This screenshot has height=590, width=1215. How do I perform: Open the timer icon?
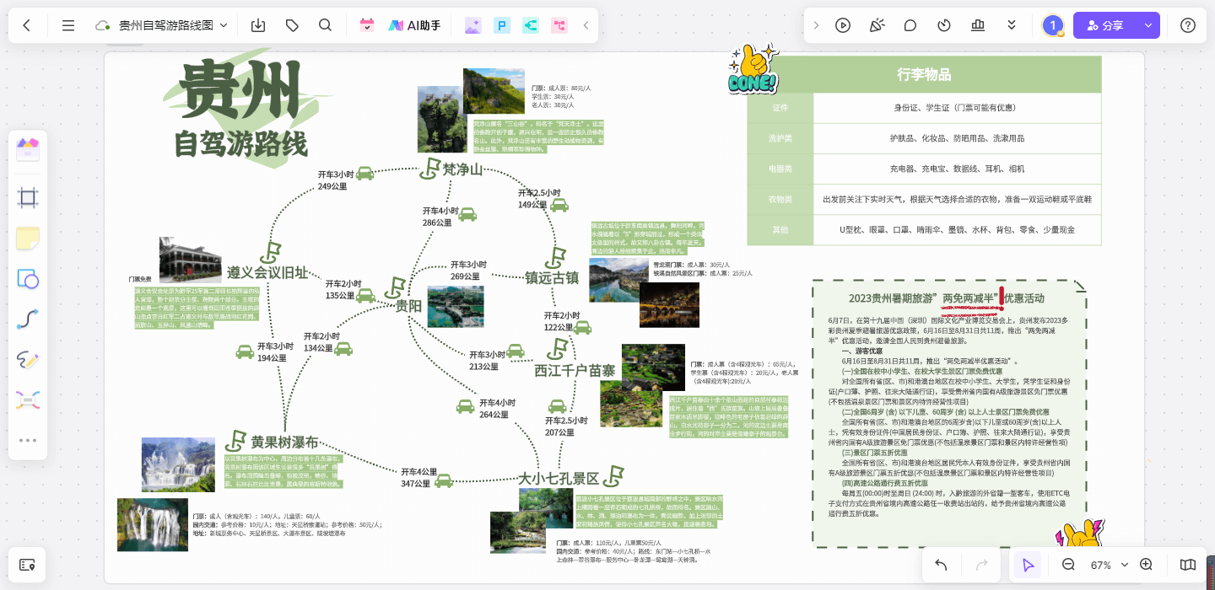point(944,25)
